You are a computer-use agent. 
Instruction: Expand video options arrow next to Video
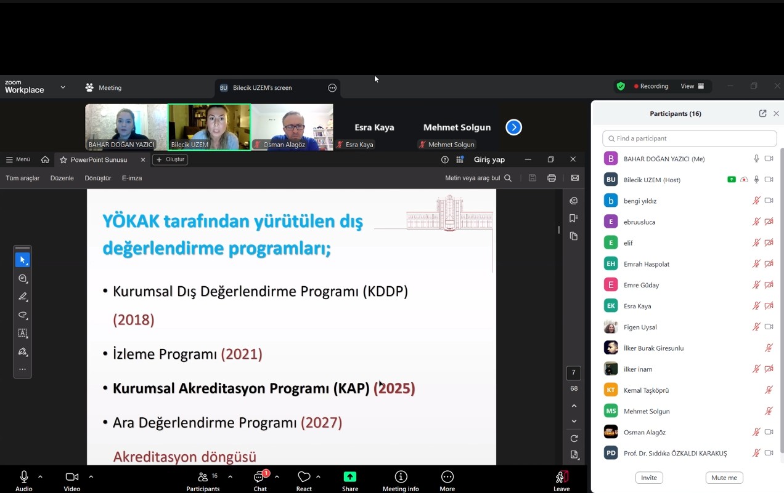coord(91,476)
